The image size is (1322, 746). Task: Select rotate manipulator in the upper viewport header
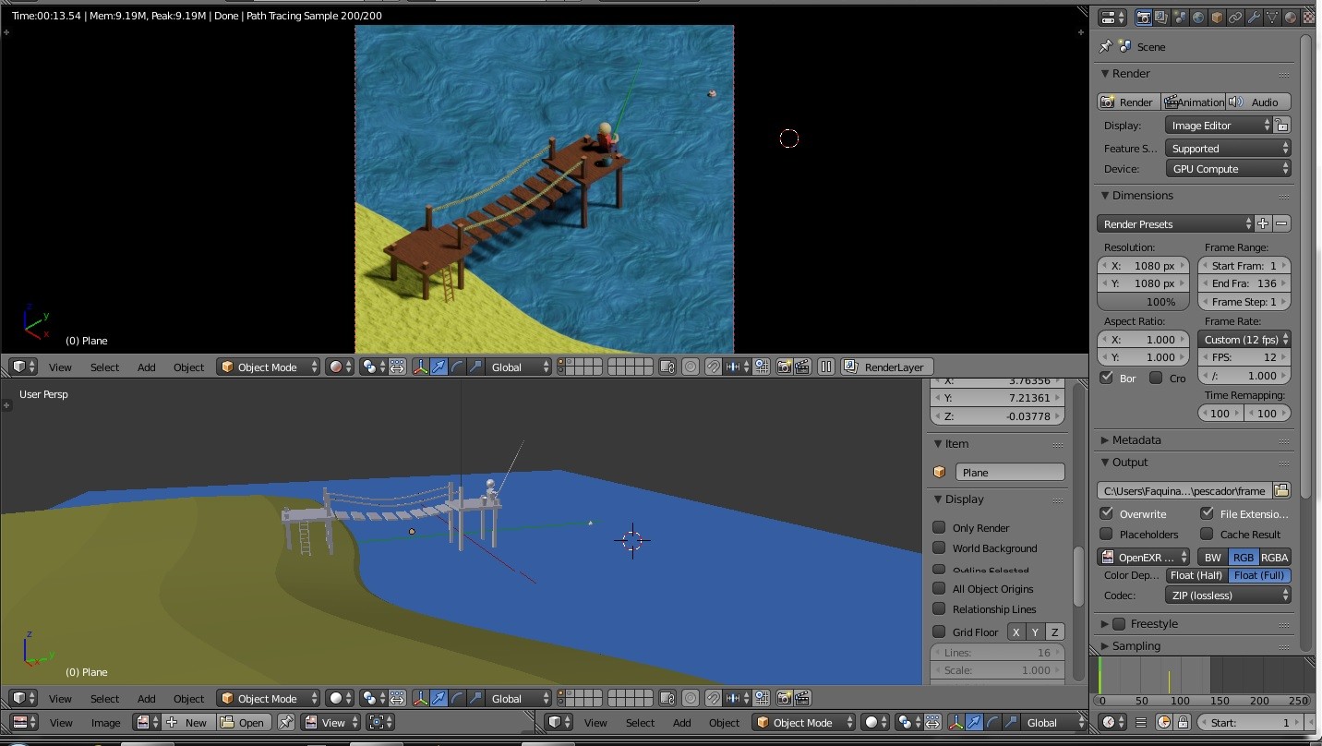click(457, 367)
